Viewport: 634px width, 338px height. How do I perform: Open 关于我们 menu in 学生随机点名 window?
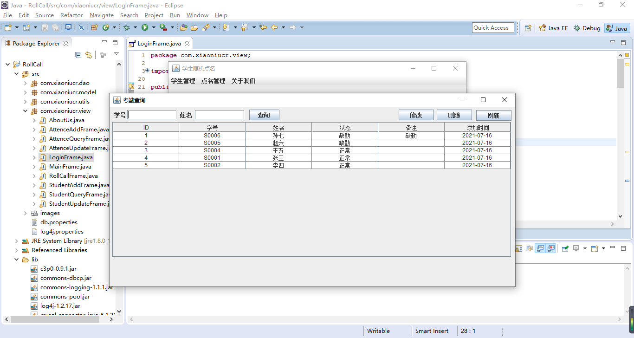point(243,81)
